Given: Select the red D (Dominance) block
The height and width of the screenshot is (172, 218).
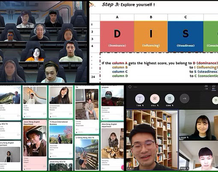Looking at the screenshot, I should point(117,36).
